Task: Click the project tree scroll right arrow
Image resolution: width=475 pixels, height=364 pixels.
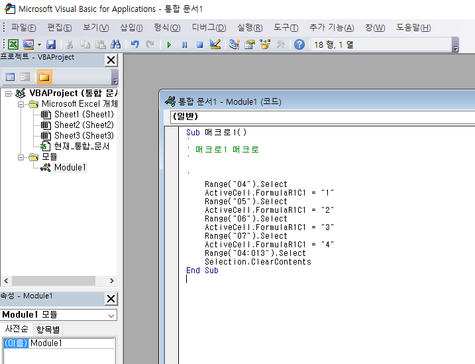Action: point(111,280)
